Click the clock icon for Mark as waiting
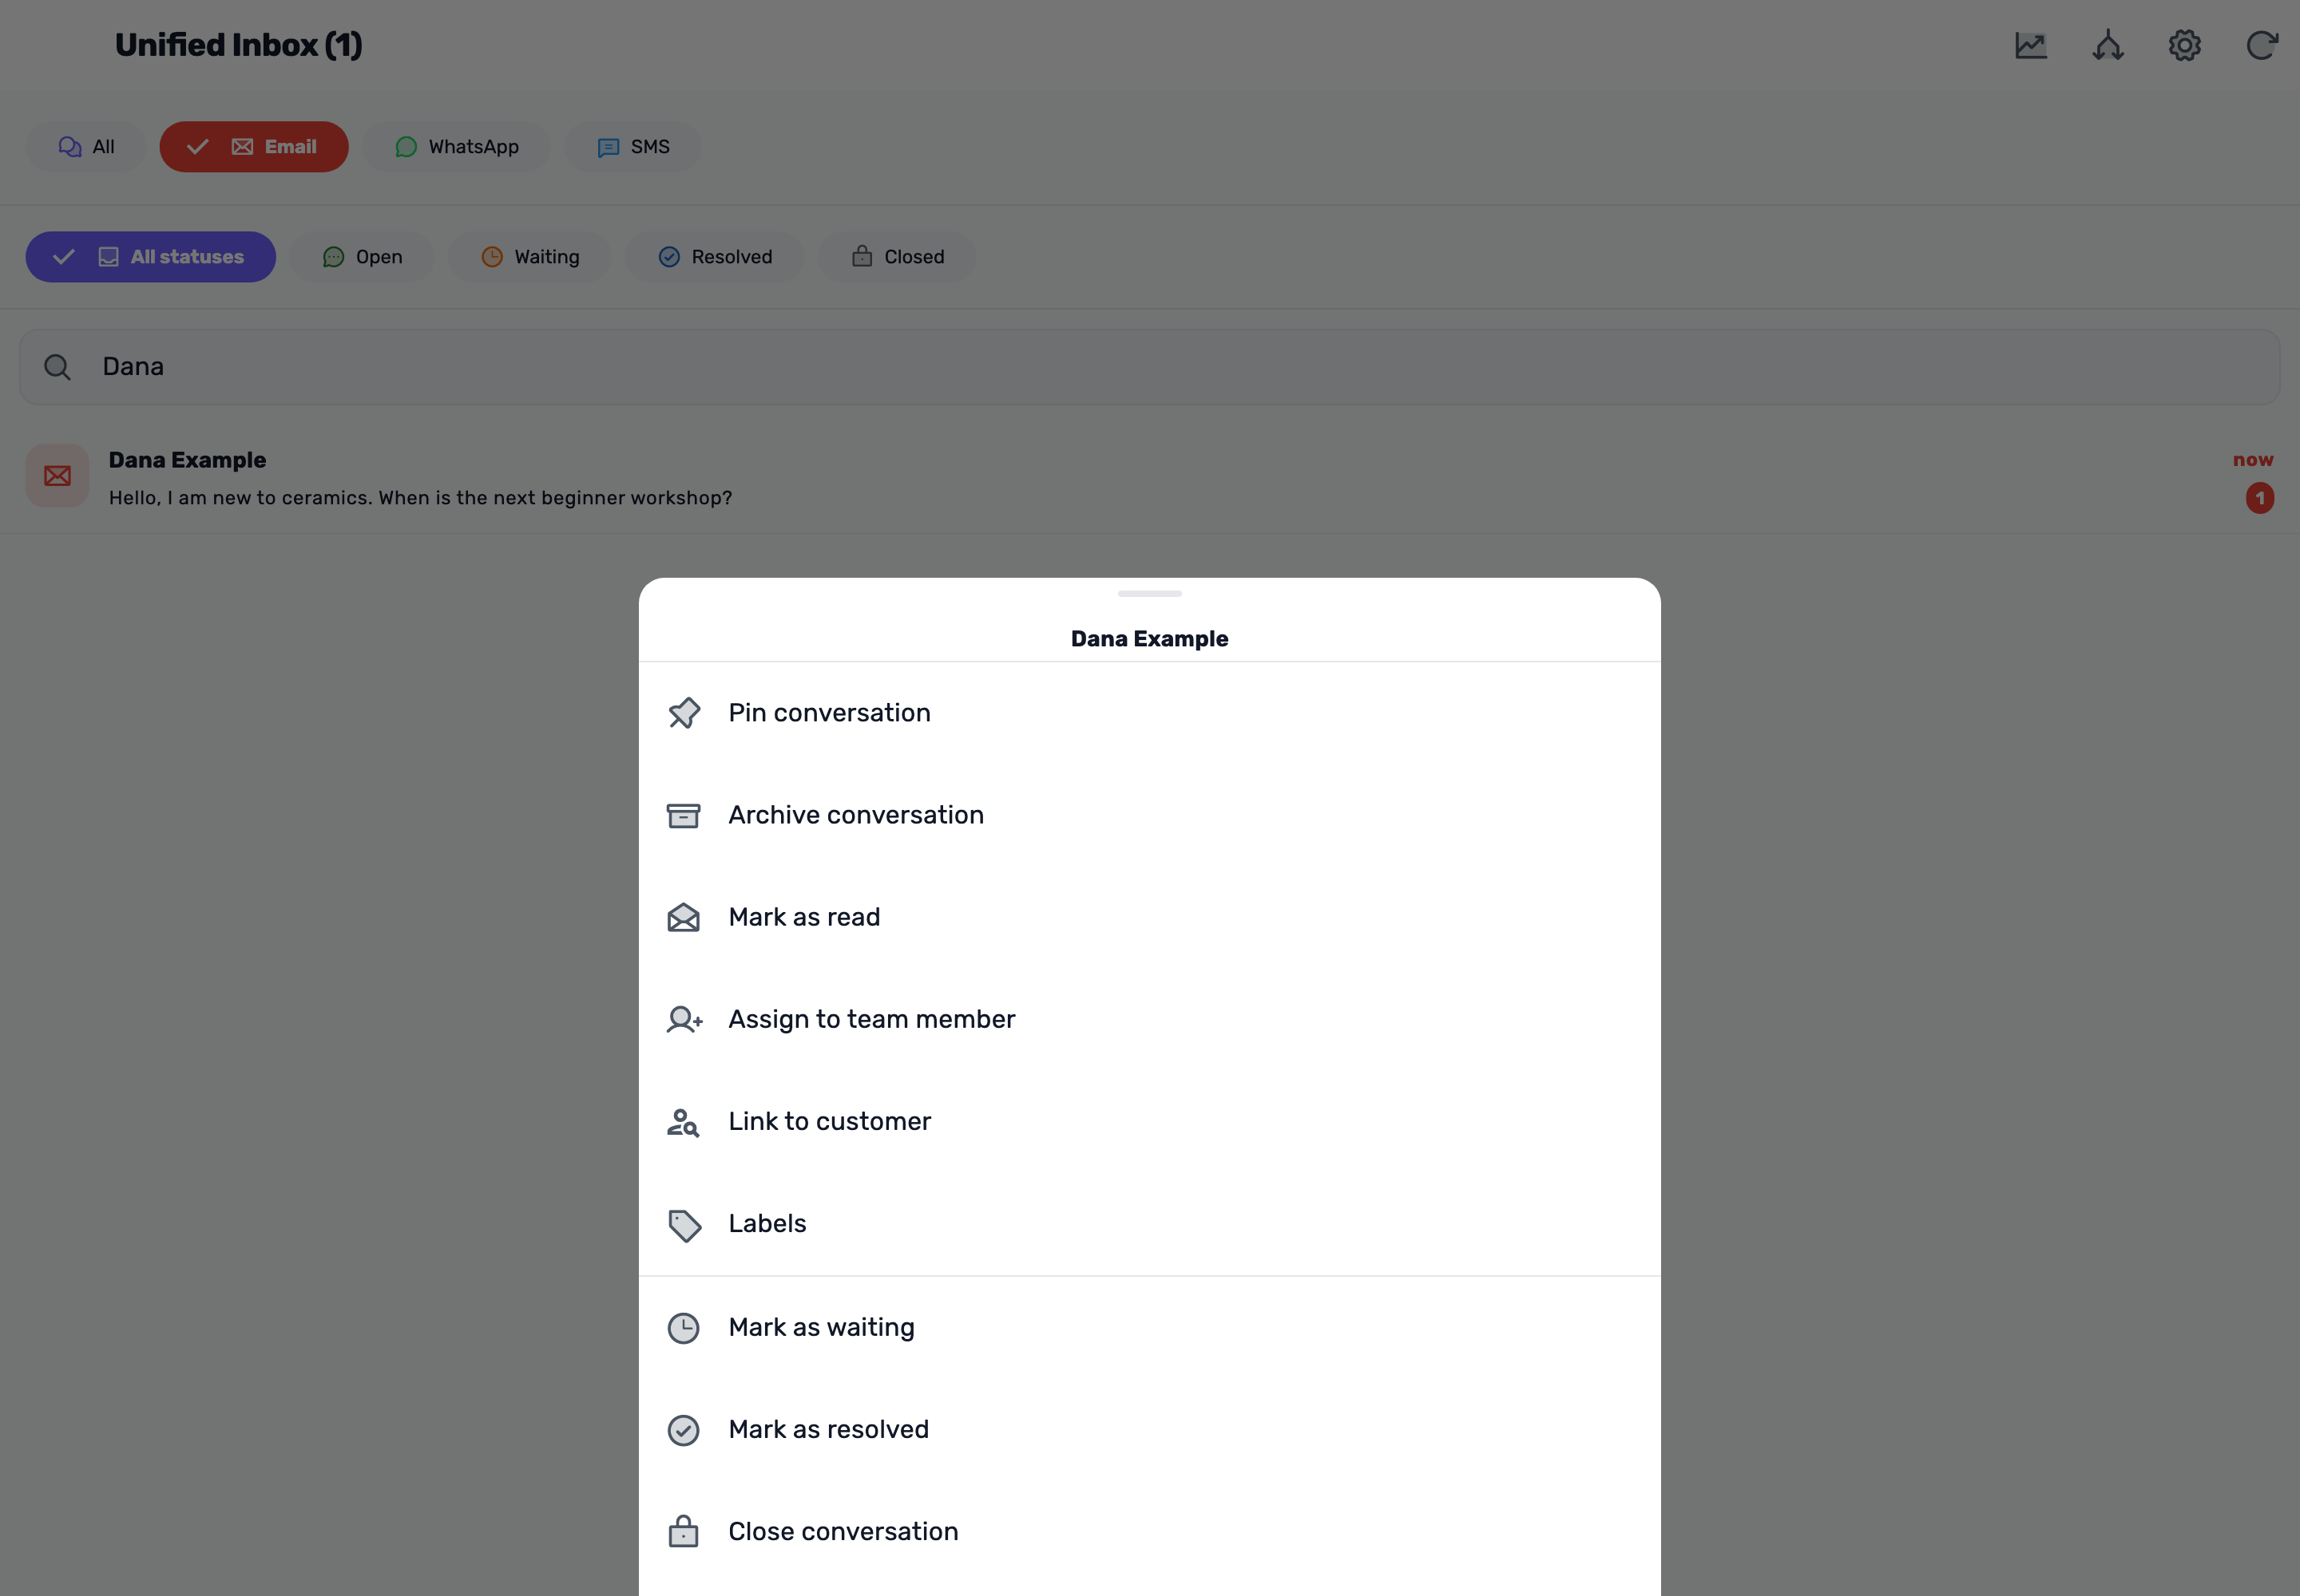Screen dimensions: 2300x1596 tap(684, 1328)
